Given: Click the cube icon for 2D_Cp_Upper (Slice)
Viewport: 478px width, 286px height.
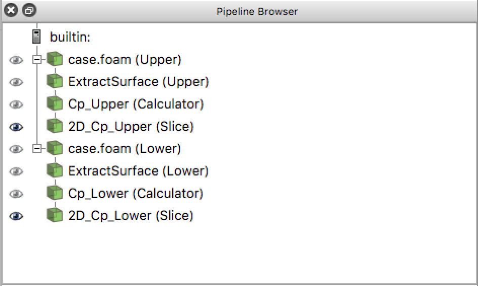Looking at the screenshot, I should point(55,126).
